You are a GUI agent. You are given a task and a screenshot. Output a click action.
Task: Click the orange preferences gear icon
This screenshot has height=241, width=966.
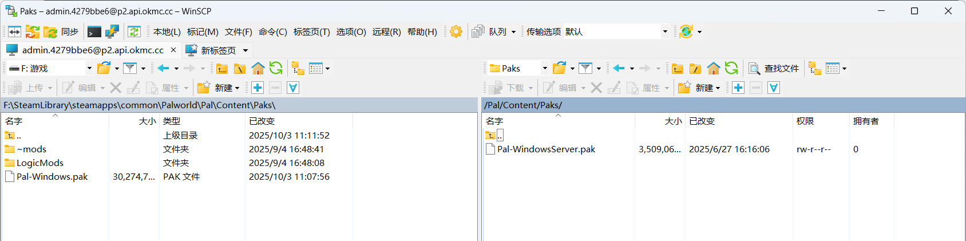[456, 32]
